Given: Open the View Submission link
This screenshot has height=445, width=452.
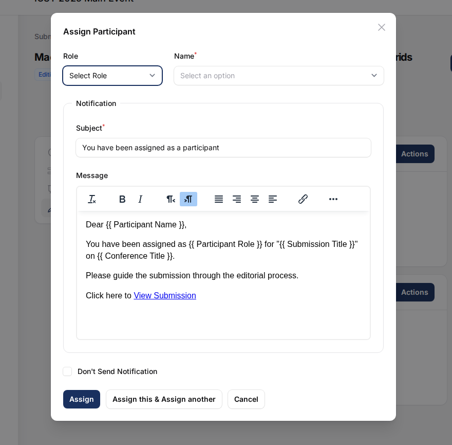Looking at the screenshot, I should click(165, 295).
